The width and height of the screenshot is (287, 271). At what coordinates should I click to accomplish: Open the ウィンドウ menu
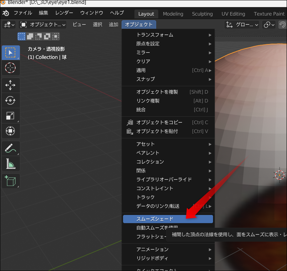[x=91, y=13]
